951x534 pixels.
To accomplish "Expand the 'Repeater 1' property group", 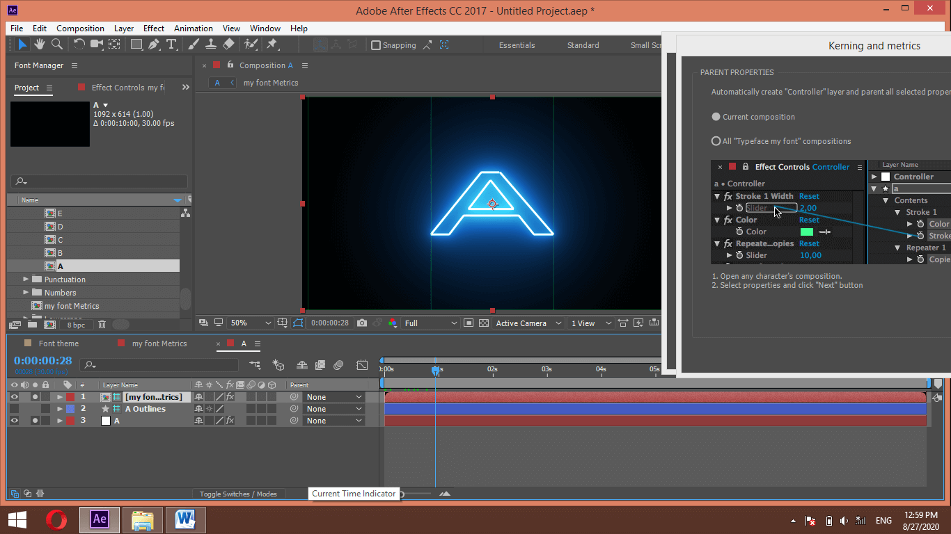I will click(896, 248).
